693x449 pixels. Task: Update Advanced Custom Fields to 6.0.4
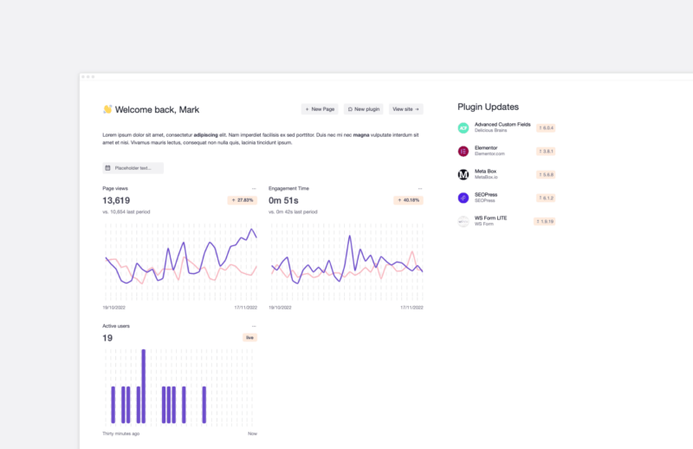pyautogui.click(x=546, y=127)
